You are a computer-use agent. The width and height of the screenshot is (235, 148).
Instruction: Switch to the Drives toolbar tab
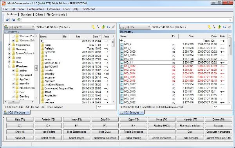[x=39, y=14]
